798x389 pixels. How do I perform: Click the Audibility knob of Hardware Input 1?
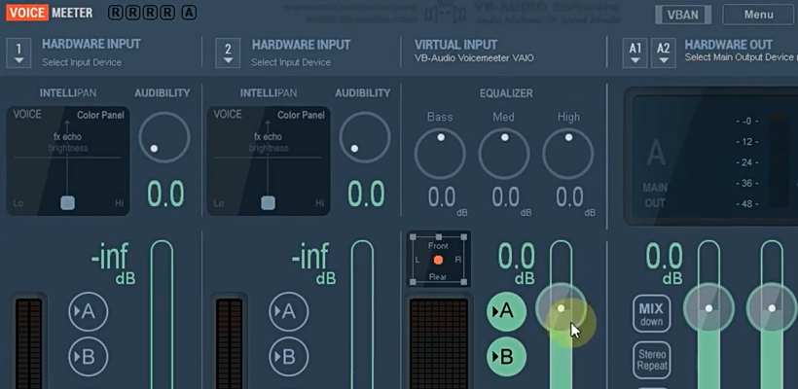(163, 137)
